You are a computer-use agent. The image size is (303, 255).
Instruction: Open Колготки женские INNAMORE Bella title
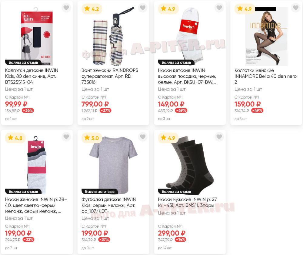[x=265, y=76]
